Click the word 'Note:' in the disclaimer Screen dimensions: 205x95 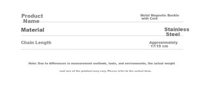pos(33,63)
